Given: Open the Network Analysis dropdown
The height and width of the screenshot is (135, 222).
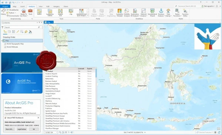Looking at the screenshot, I should [x=144, y=13].
